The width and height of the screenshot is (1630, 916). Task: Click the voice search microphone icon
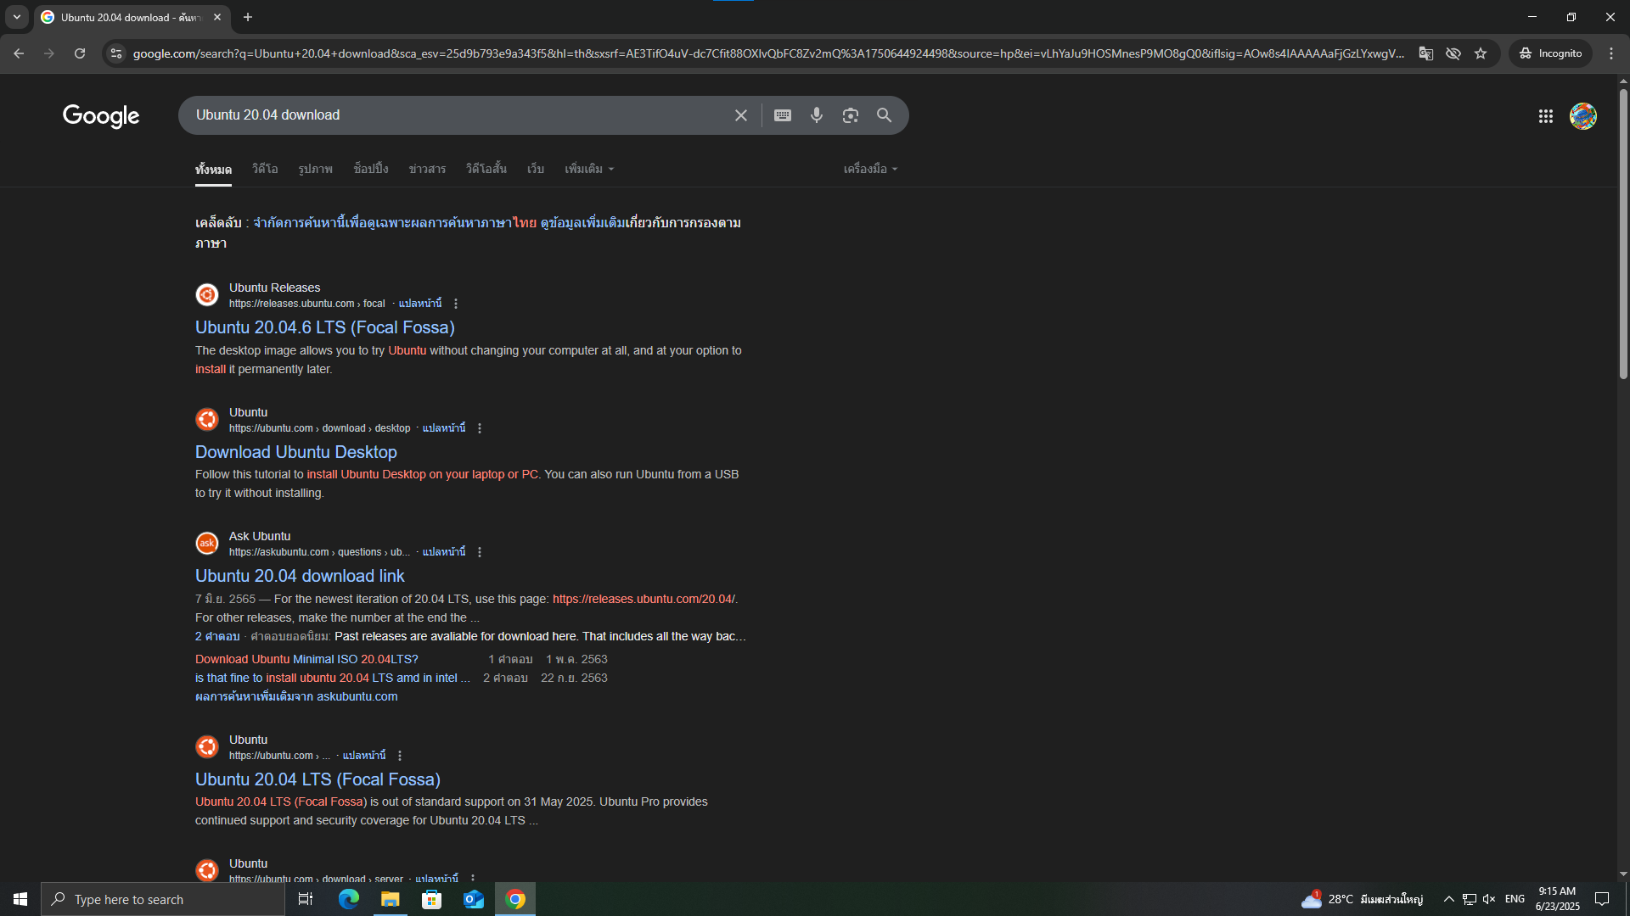(x=816, y=115)
